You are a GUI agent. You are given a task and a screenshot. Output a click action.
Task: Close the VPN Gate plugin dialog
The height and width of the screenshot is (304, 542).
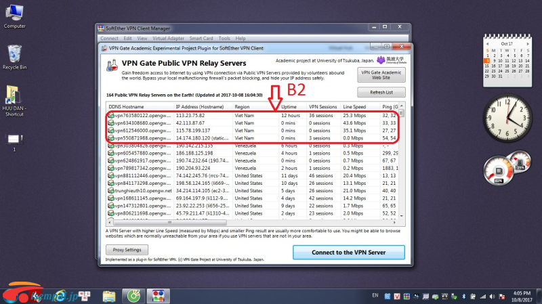pos(402,46)
